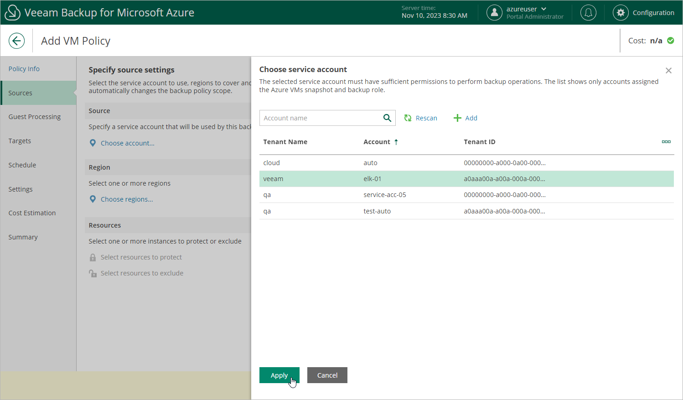683x400 pixels.
Task: Click the Apply button
Action: pos(279,375)
